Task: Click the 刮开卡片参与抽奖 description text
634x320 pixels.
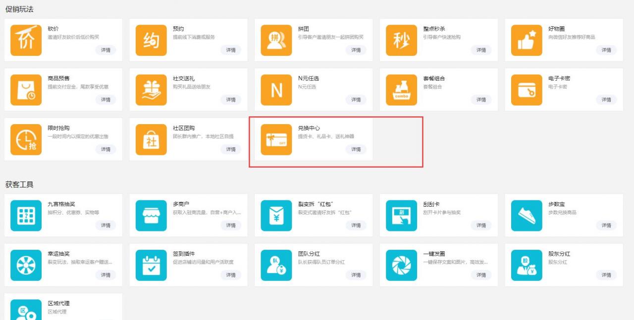Action: (442, 213)
